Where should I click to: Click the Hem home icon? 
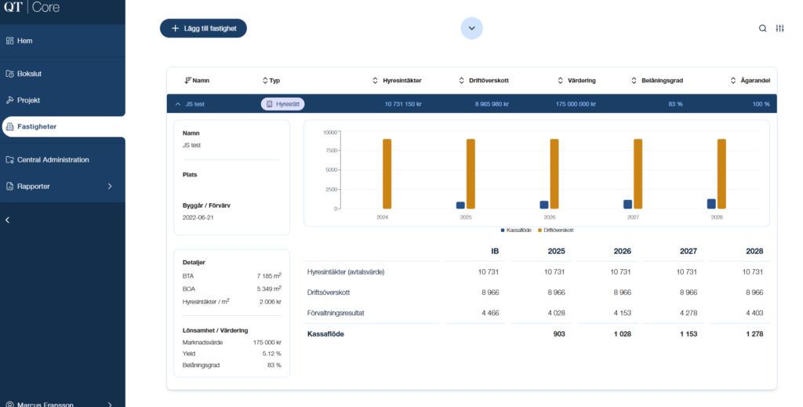pos(9,41)
